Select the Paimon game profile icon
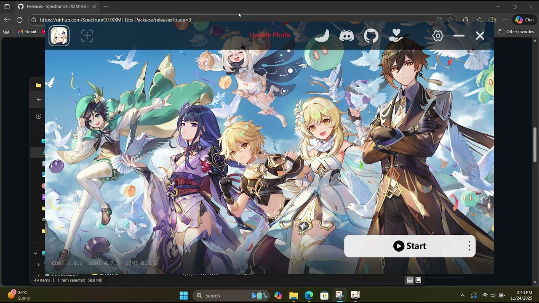The width and height of the screenshot is (539, 303). point(59,35)
